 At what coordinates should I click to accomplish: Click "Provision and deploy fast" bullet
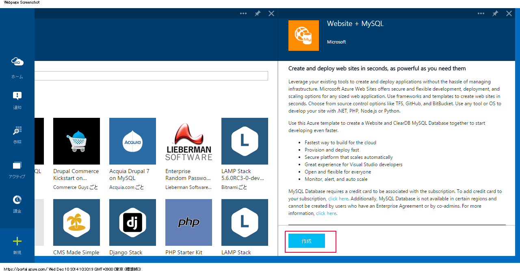[331, 150]
